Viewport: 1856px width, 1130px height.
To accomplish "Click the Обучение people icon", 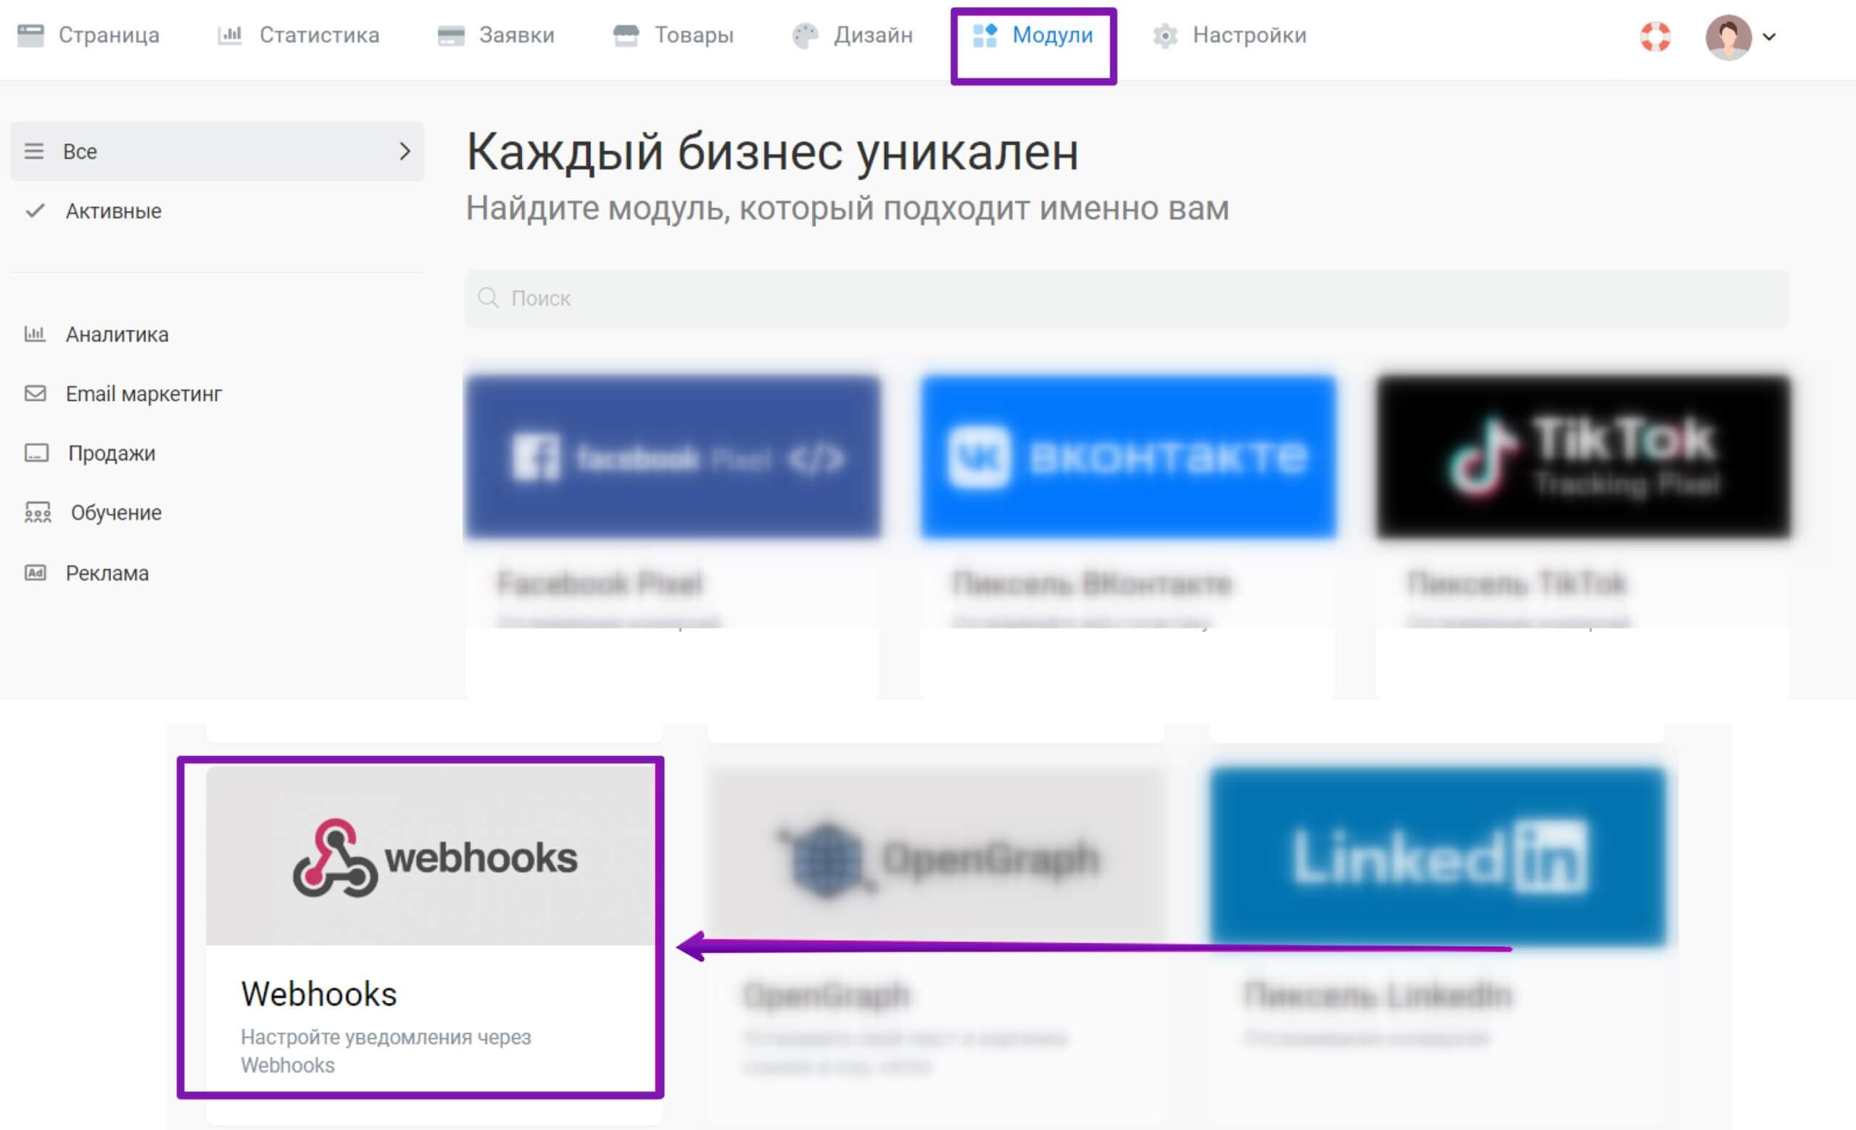I will 38,512.
